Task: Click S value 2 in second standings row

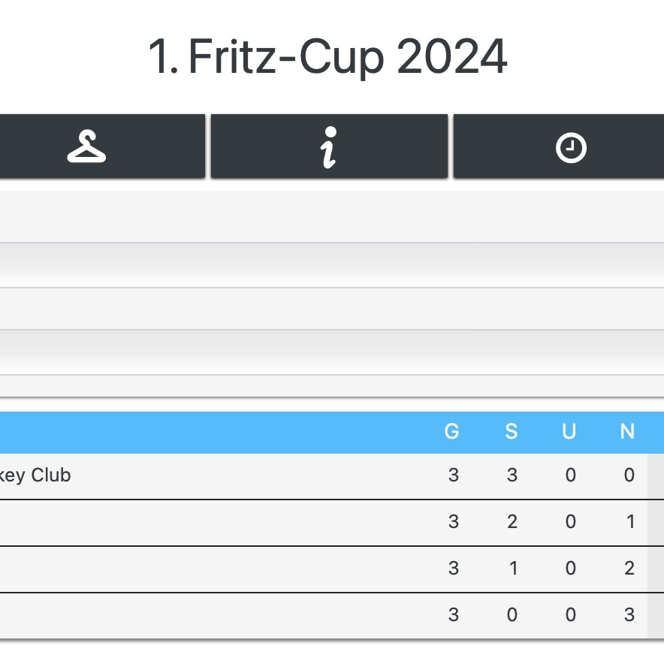Action: pyautogui.click(x=512, y=522)
